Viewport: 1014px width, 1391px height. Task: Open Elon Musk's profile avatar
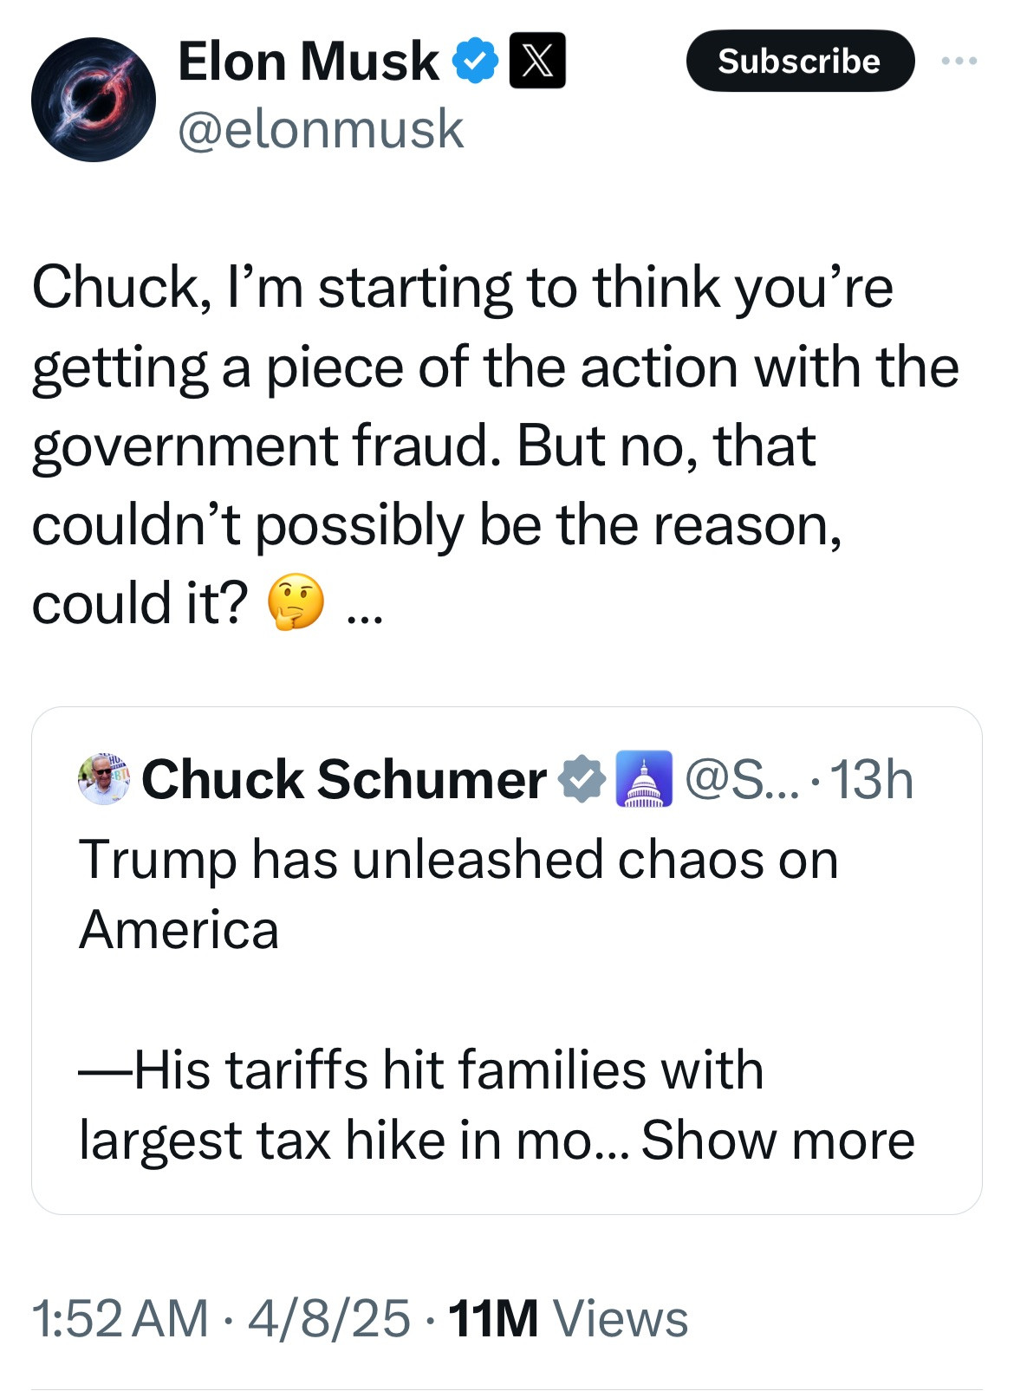[94, 100]
